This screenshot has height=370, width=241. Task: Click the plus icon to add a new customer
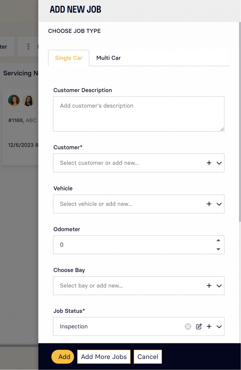coord(209,163)
